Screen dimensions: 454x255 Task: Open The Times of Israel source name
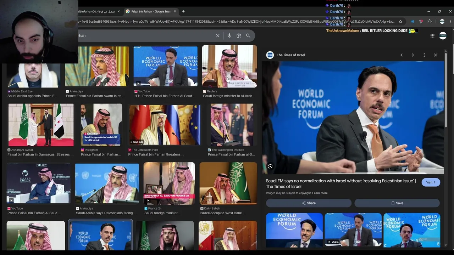(291, 55)
